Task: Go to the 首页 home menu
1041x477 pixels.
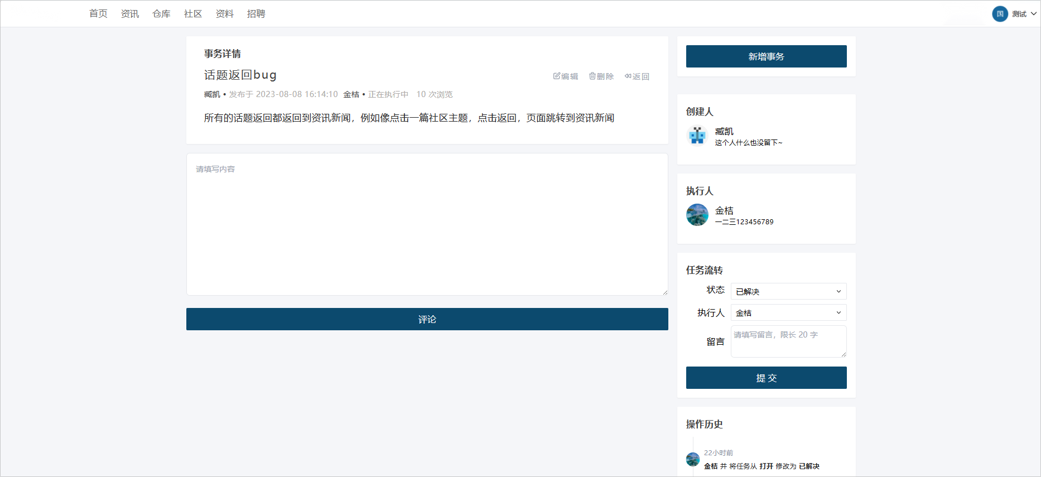Action: click(98, 14)
